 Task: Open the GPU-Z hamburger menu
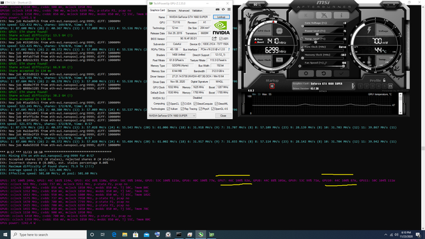click(x=228, y=9)
